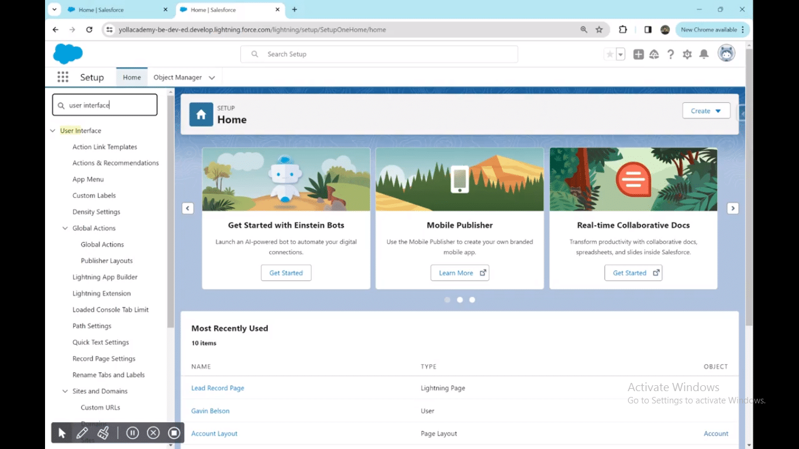799x449 pixels.
Task: Open the user profile avatar
Action: tap(726, 54)
